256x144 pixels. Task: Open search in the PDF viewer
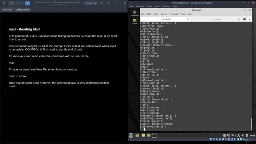(102, 3)
